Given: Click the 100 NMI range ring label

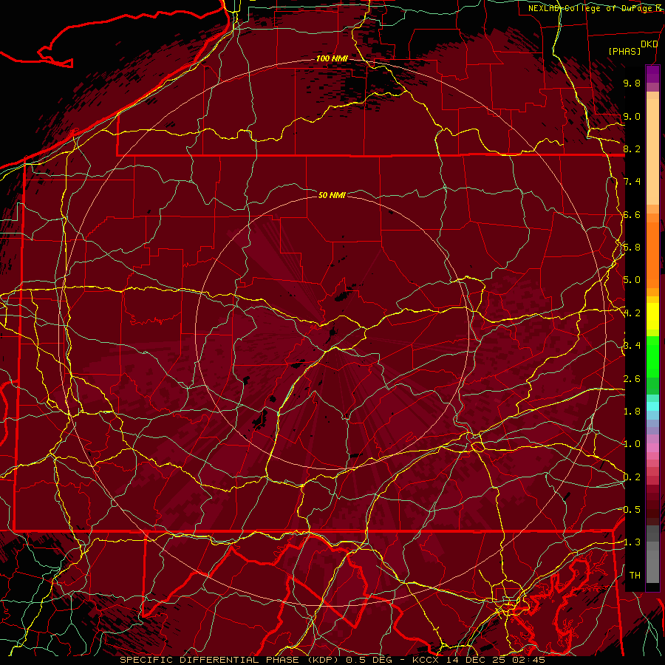Looking at the screenshot, I should (332, 58).
